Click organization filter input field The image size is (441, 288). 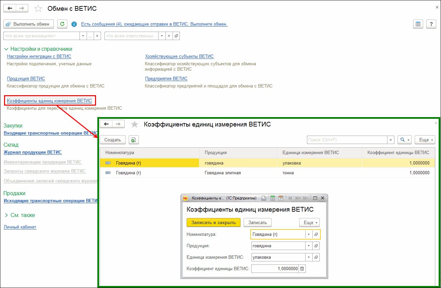[41, 36]
